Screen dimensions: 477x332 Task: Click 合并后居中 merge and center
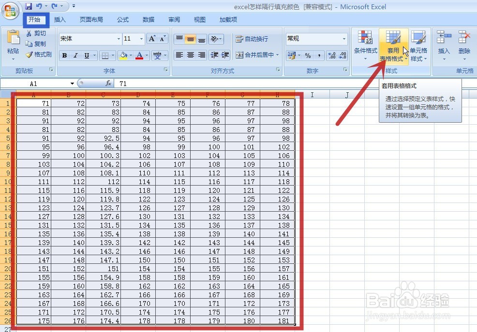coord(254,55)
